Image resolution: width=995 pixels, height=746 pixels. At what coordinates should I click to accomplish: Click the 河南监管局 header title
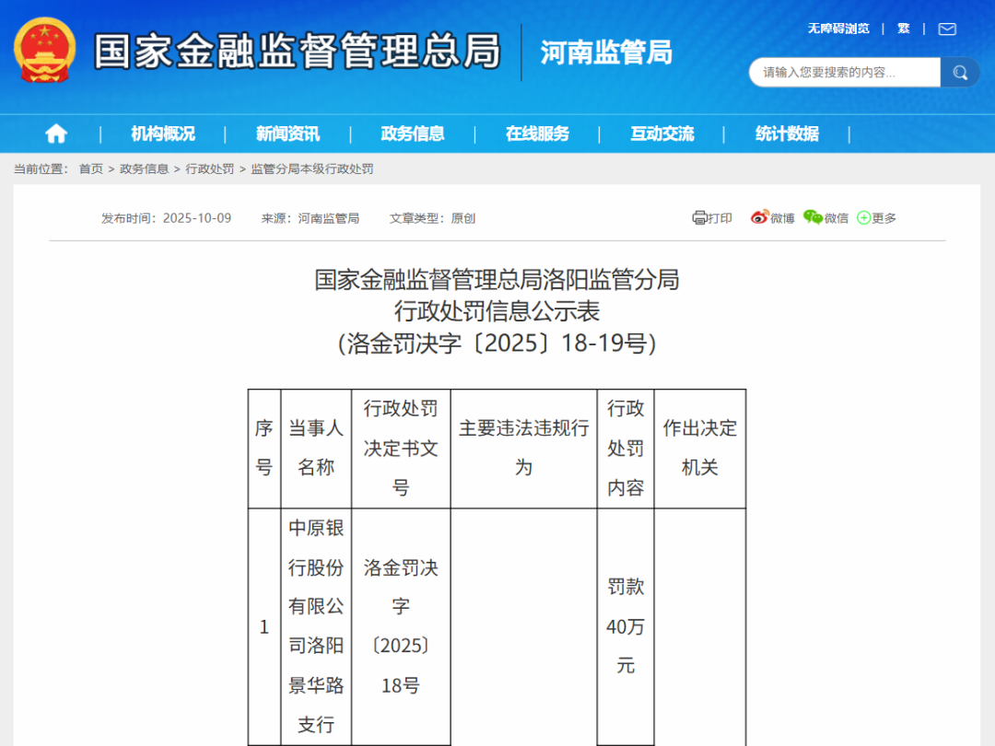[x=606, y=52]
